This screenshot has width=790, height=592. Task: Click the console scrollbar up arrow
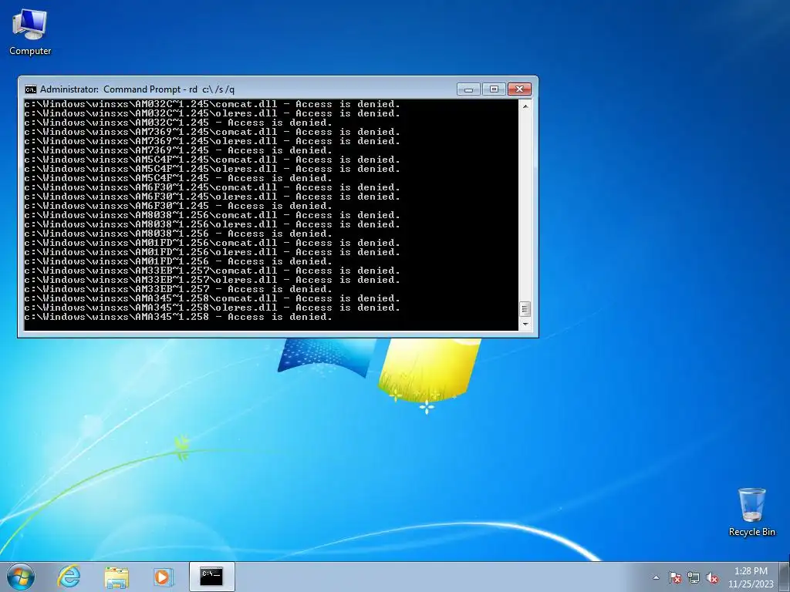(x=525, y=106)
